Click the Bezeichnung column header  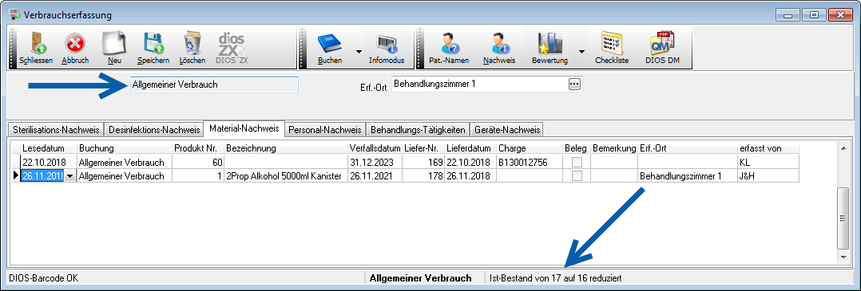pyautogui.click(x=286, y=148)
